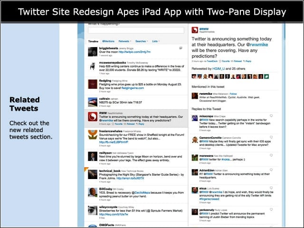304x228 pixels.
Task: Click the yankeerudy reply avatar
Action: tap(195, 212)
